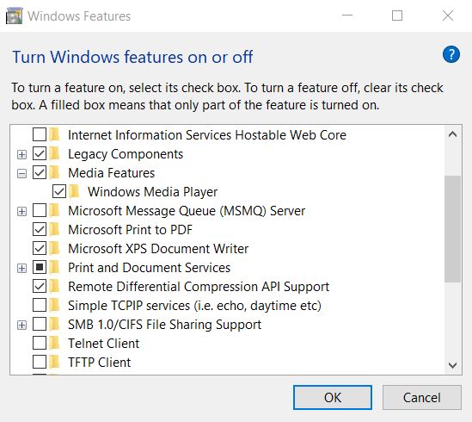Enable Microsoft Message Queue (MSMQ) Server checkbox
Image resolution: width=472 pixels, height=422 pixels.
tap(40, 210)
